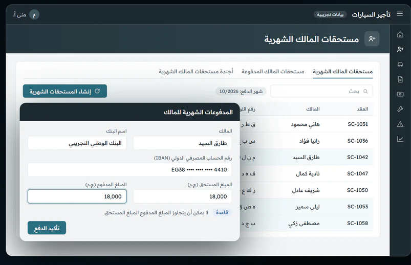Image resolution: width=411 pixels, height=265 pixels.
Task: Click owner مصطفى زكي in table
Action: coord(304,224)
